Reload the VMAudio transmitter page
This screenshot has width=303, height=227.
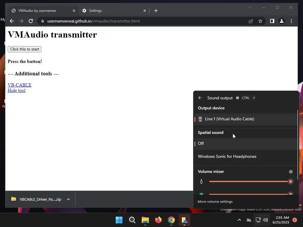click(x=31, y=21)
